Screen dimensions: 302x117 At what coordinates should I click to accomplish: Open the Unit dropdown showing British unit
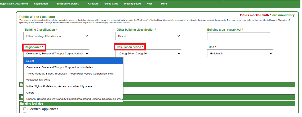click(240, 54)
